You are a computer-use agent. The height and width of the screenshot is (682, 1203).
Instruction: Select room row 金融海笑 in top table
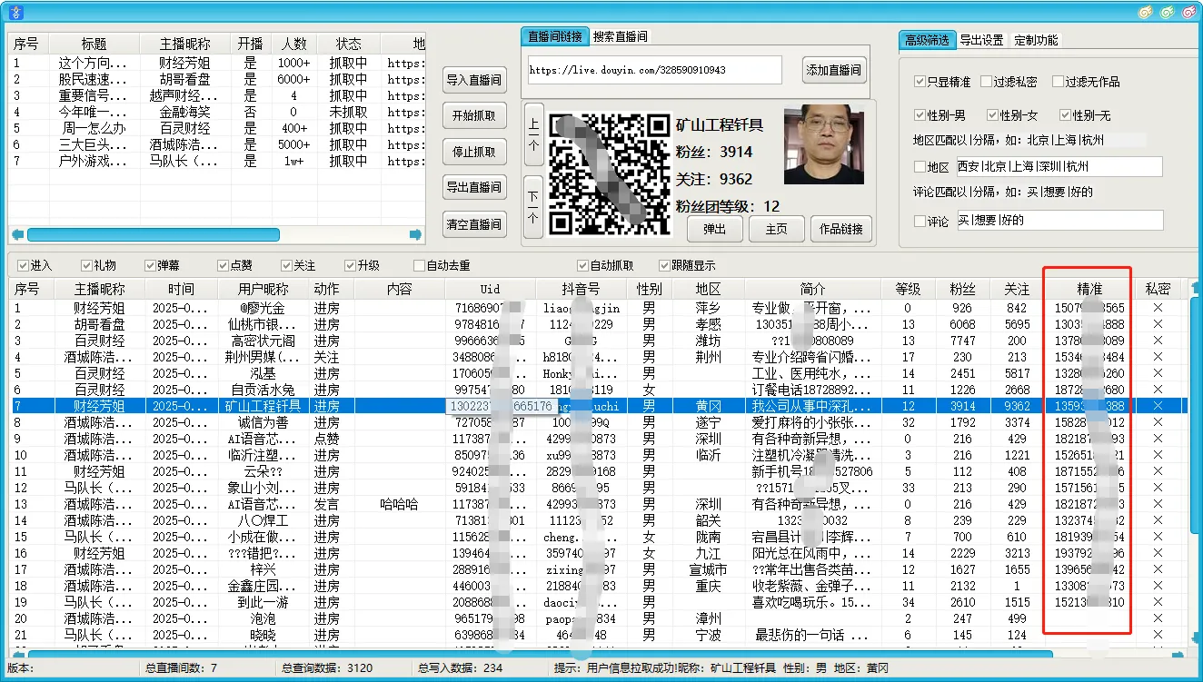(x=216, y=112)
